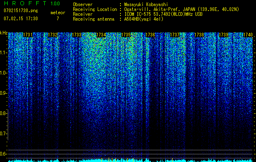Click the 0.9 frequency axis label

point(3,93)
